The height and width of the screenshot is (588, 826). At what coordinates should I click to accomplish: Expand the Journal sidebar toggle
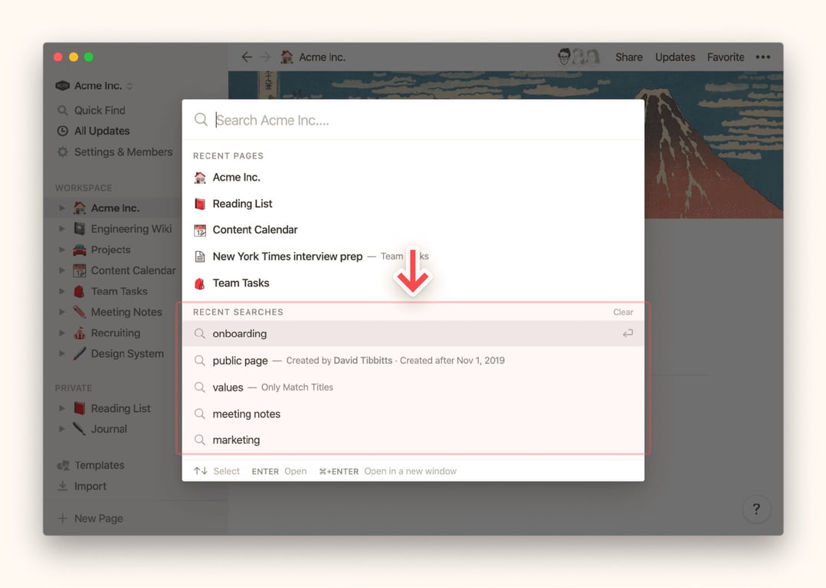point(61,429)
